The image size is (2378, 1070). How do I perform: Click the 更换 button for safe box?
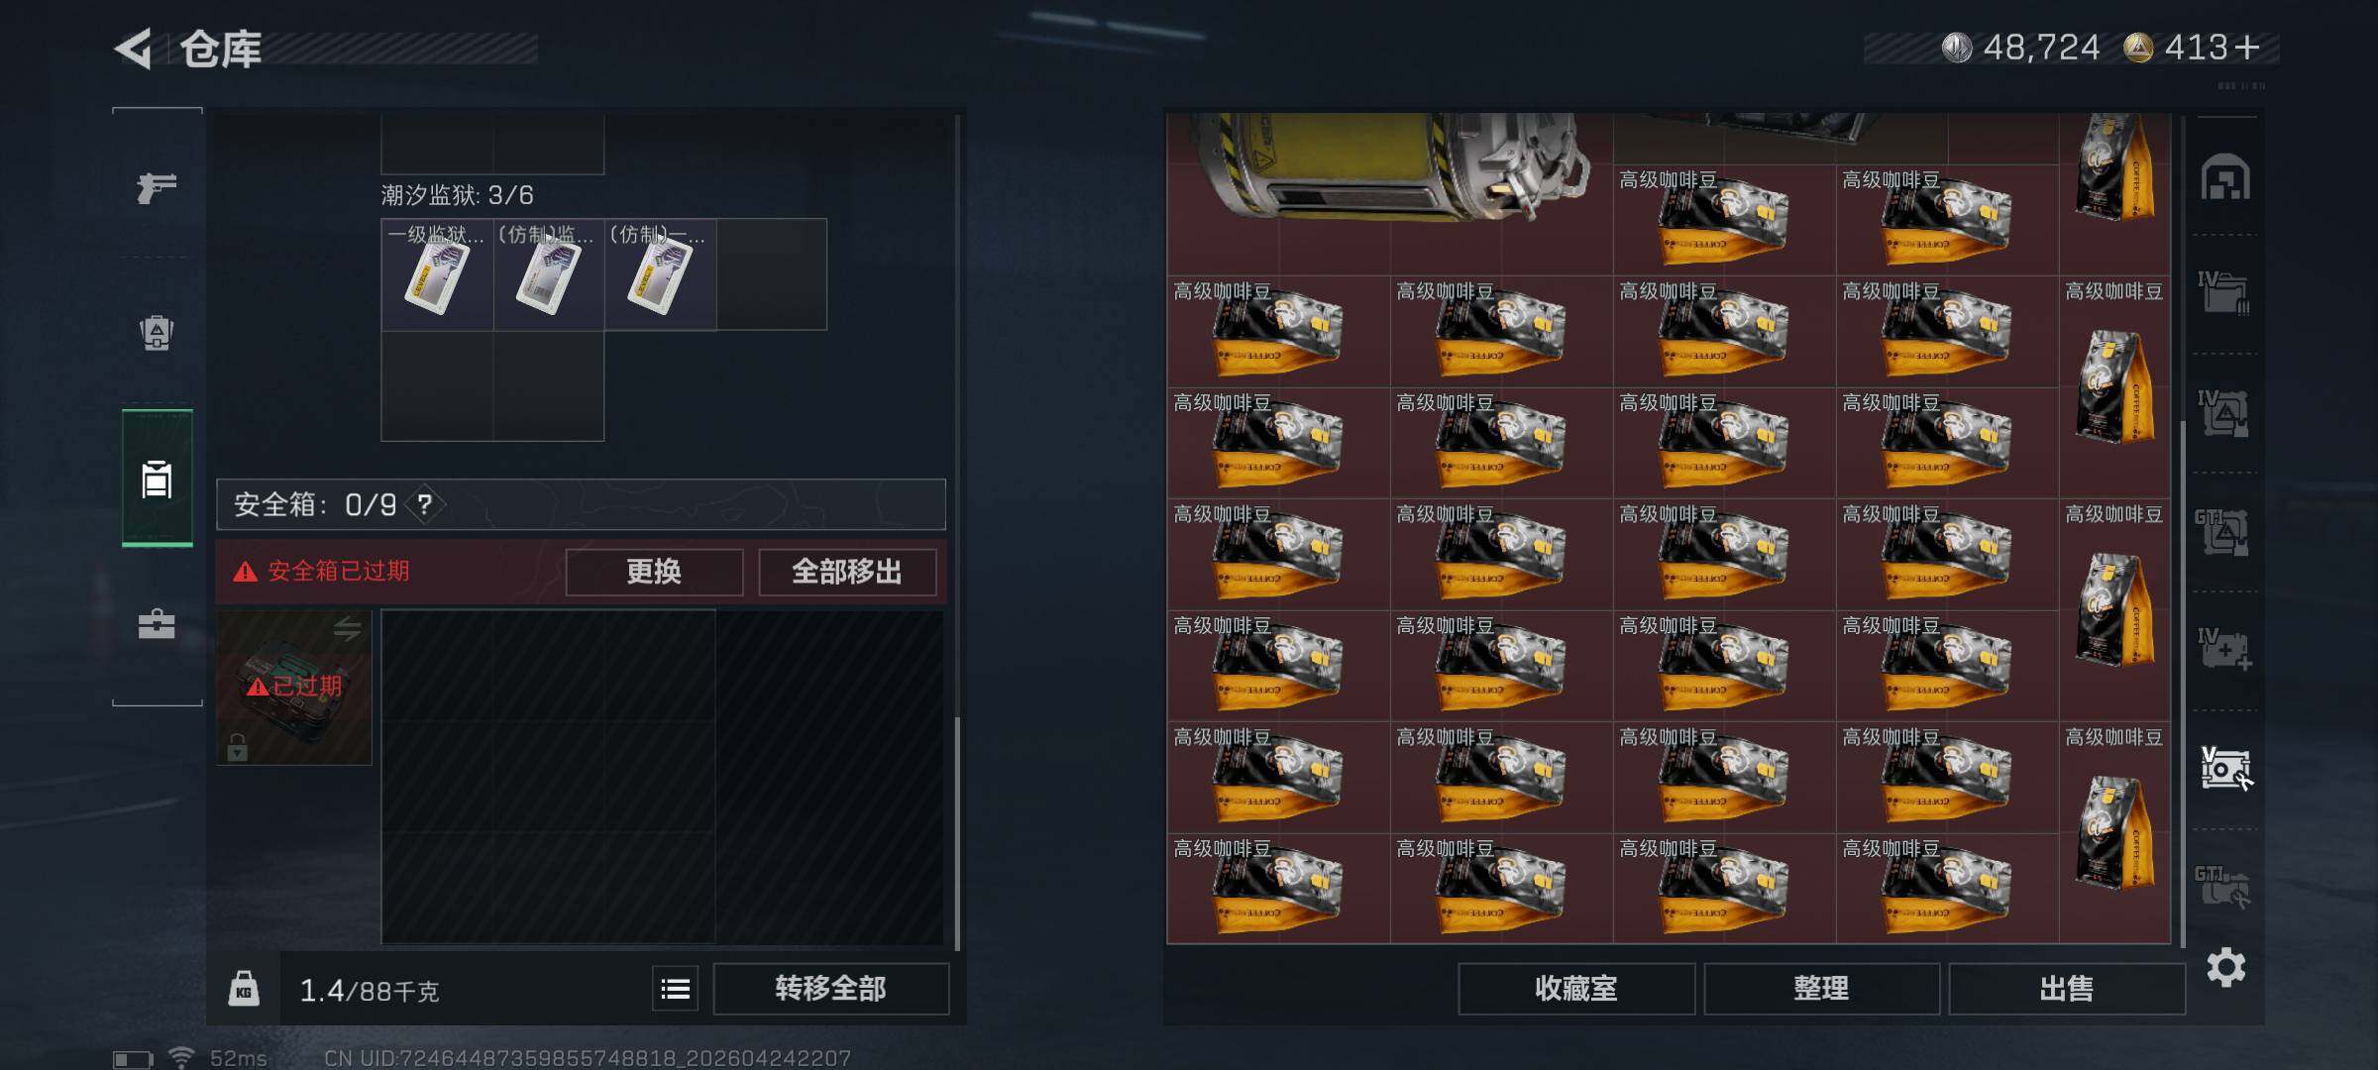pyautogui.click(x=654, y=572)
